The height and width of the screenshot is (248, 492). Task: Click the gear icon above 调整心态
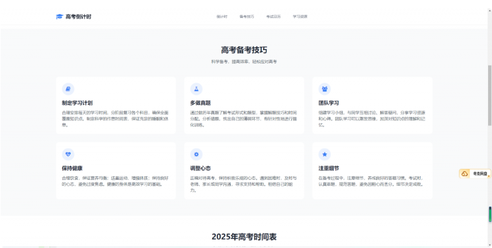(196, 154)
